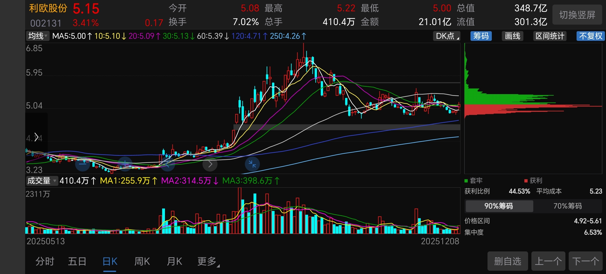
Task: Select the 90%筹码 option
Action: [499, 206]
